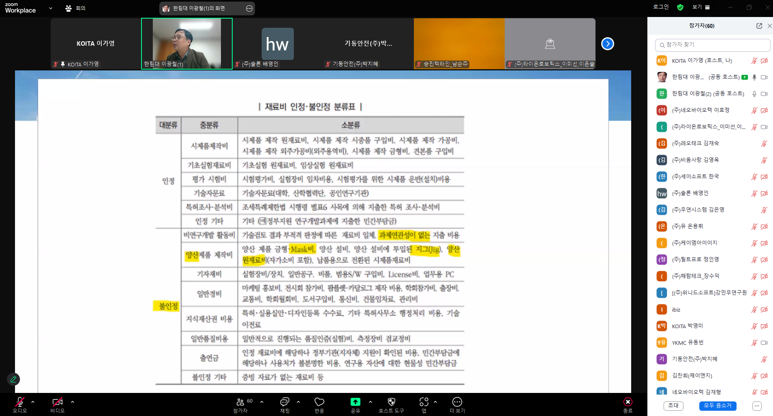Switch to 회의 meeting tab
The image size is (773, 416).
(x=76, y=8)
